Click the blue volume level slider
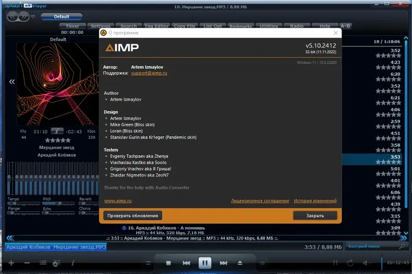Screen dimensions: 412x274 382,263
